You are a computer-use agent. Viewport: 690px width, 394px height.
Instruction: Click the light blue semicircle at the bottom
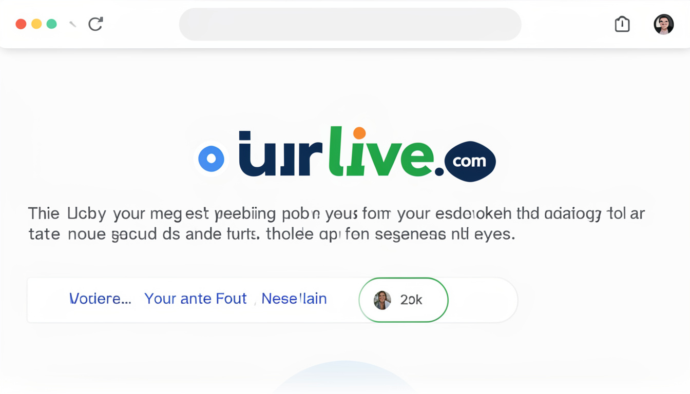pyautogui.click(x=345, y=378)
